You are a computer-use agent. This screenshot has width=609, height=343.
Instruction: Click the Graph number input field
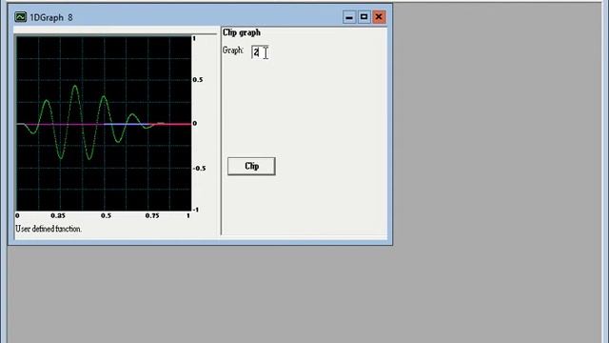point(260,52)
